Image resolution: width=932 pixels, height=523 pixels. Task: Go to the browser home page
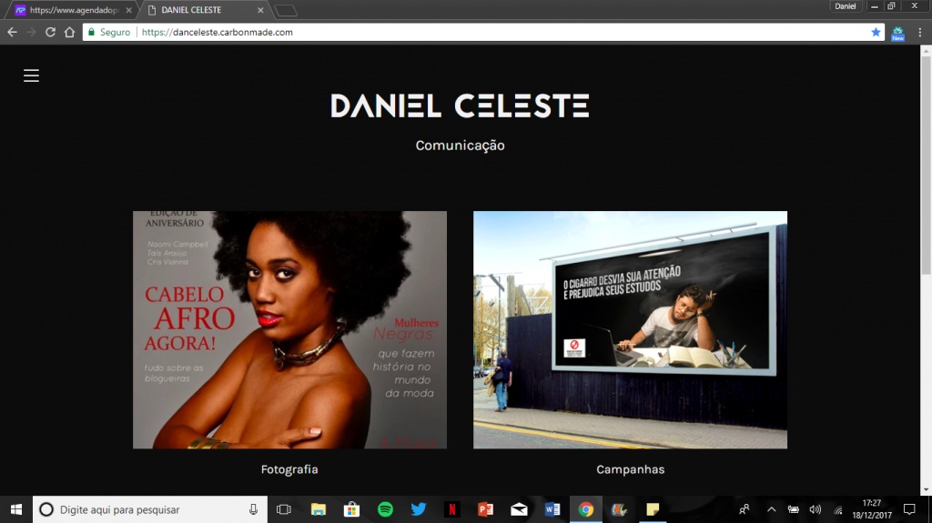[x=69, y=32]
